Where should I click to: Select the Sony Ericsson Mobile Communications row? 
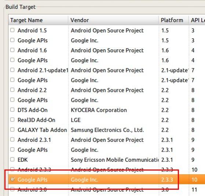point(107,160)
